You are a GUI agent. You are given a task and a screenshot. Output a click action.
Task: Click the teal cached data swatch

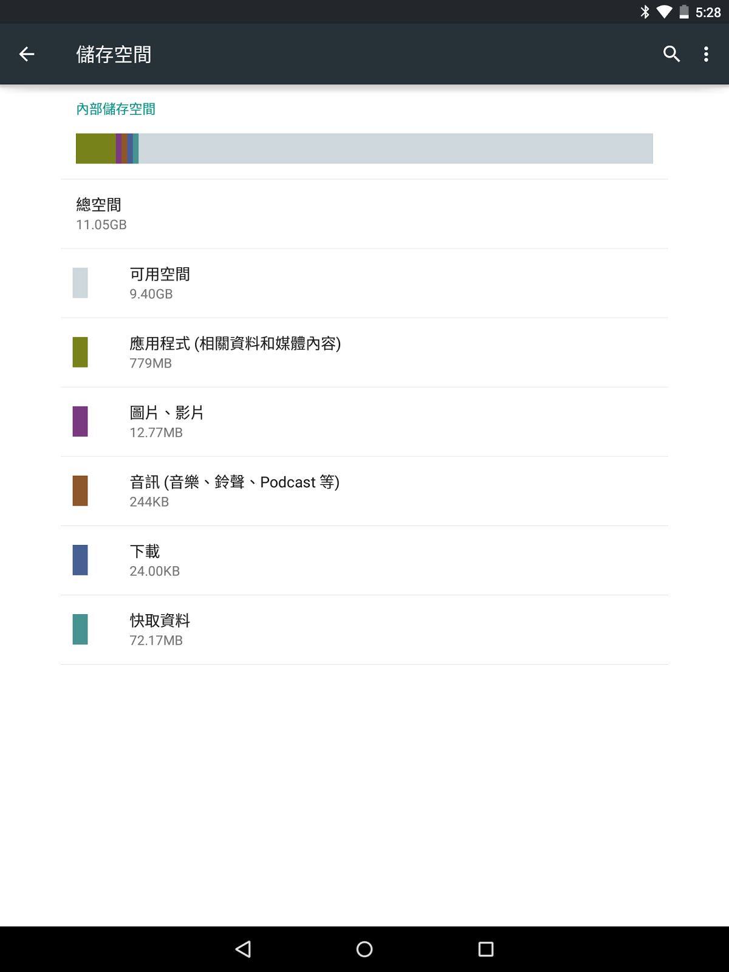(80, 629)
